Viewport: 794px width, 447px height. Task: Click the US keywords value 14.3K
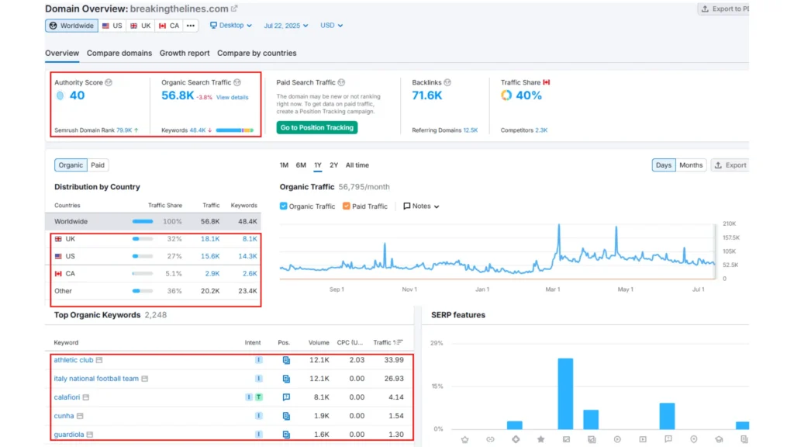tap(247, 256)
